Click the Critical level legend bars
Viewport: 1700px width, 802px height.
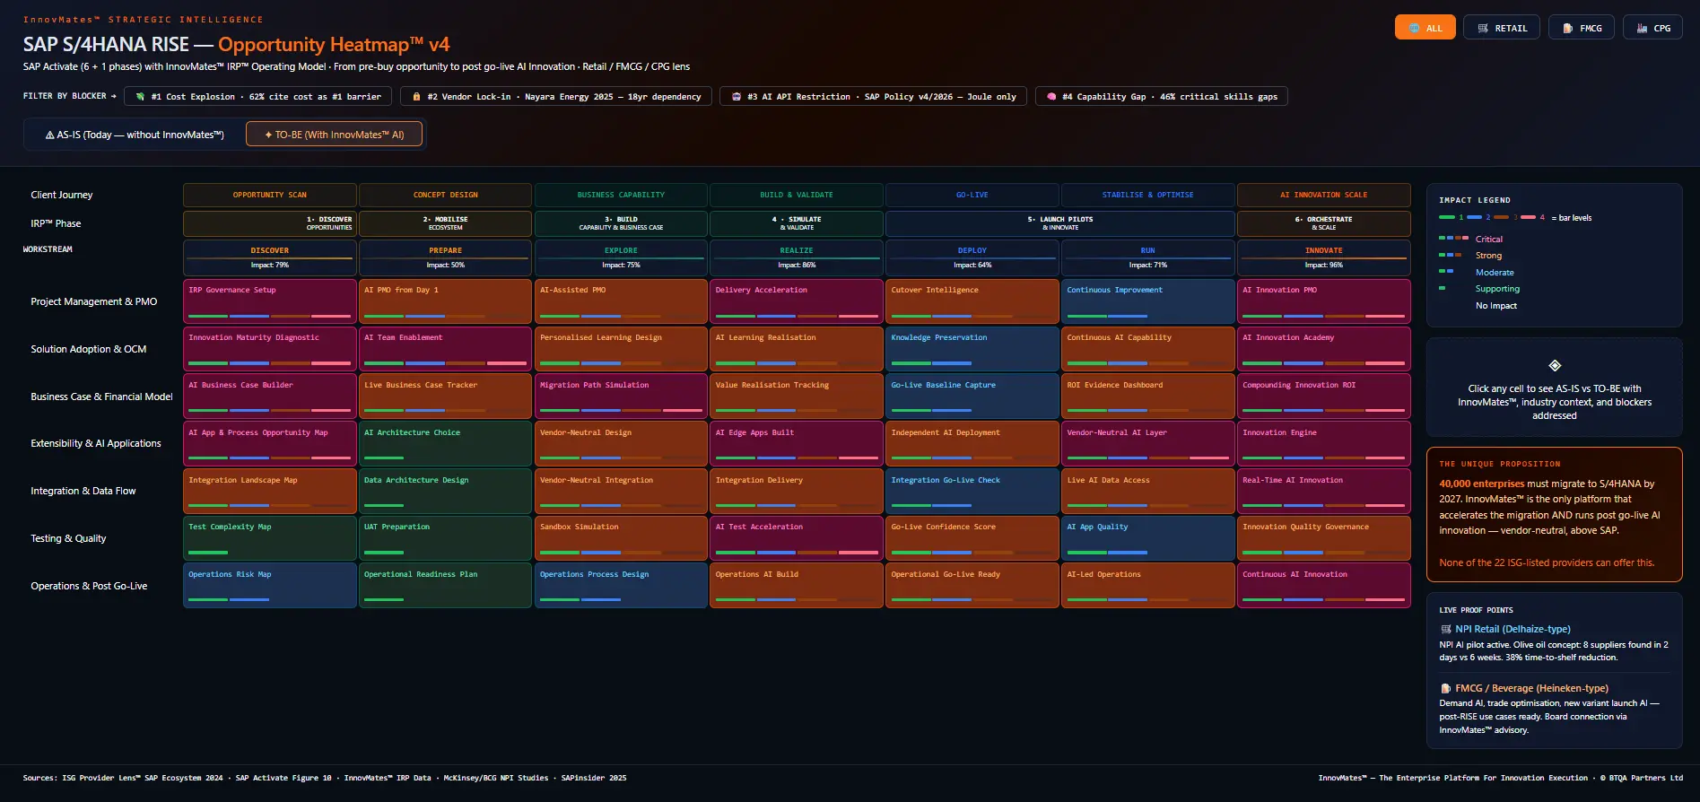(1453, 239)
